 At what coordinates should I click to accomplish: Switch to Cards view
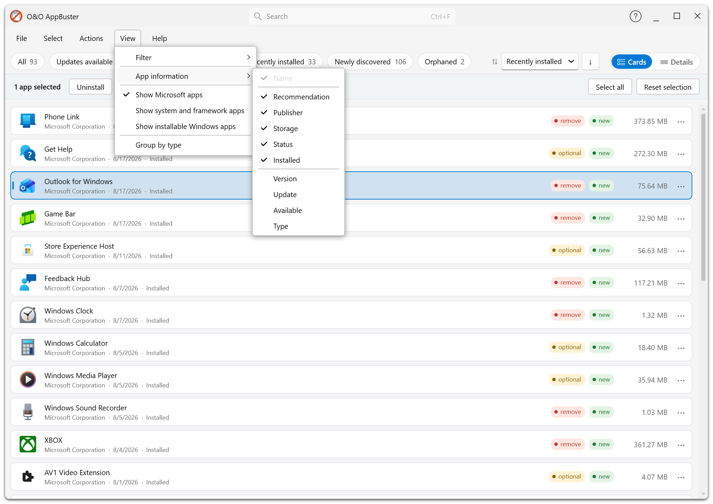tap(632, 62)
